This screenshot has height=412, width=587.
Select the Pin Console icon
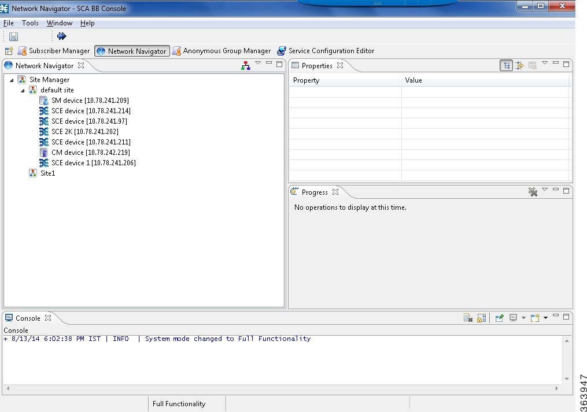click(x=500, y=318)
